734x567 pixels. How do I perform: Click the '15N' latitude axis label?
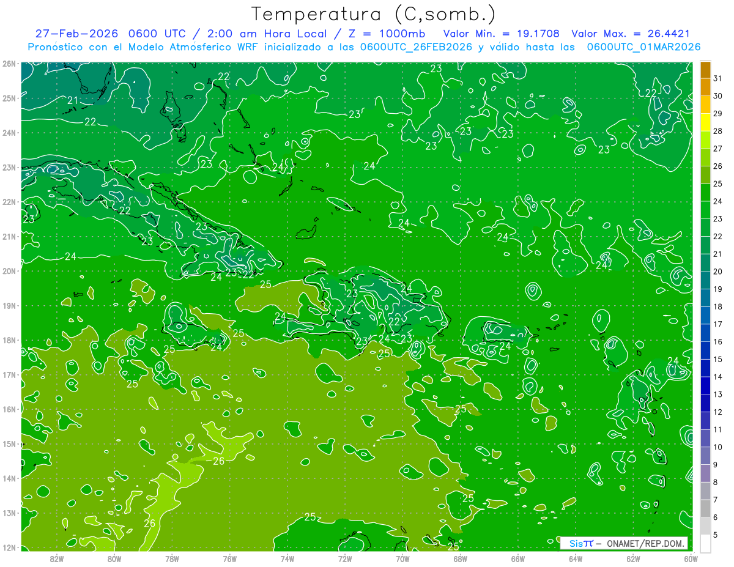[9, 444]
